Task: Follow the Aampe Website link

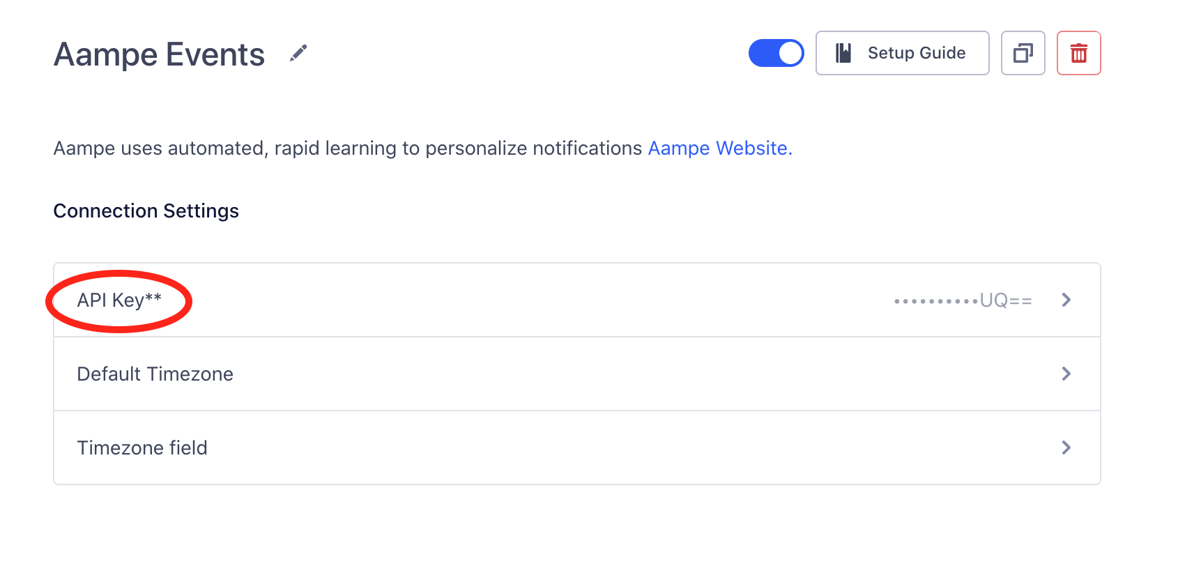Action: [719, 148]
